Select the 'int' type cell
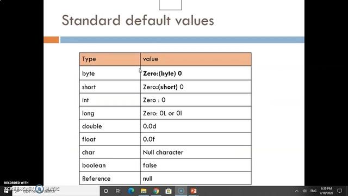The width and height of the screenshot is (348, 196). click(x=110, y=100)
